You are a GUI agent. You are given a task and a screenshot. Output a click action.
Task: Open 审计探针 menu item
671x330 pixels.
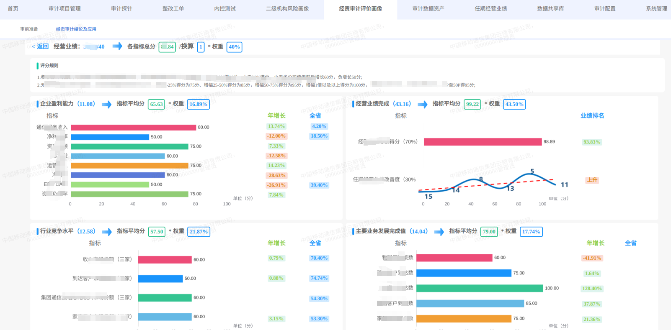point(121,8)
